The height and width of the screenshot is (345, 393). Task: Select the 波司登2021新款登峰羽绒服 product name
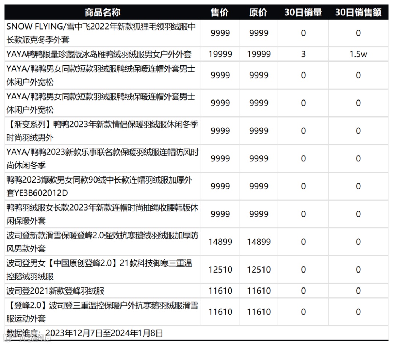tap(55, 291)
